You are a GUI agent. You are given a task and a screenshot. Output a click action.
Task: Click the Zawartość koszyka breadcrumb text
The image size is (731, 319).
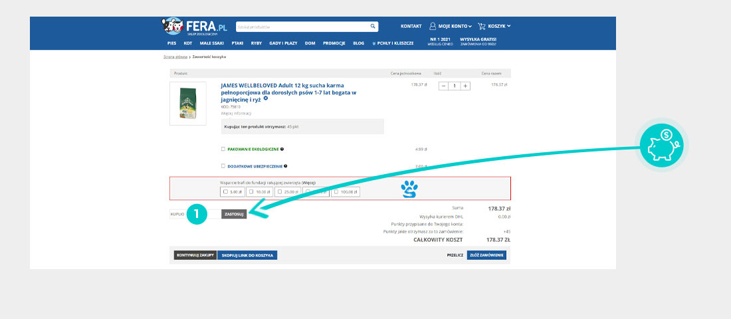(209, 57)
